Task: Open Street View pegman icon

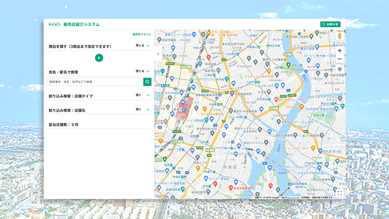Action: point(340,36)
